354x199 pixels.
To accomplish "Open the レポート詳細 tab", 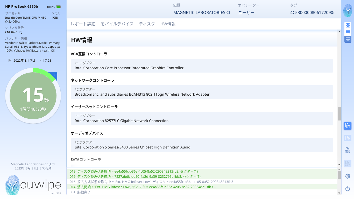I will (83, 24).
